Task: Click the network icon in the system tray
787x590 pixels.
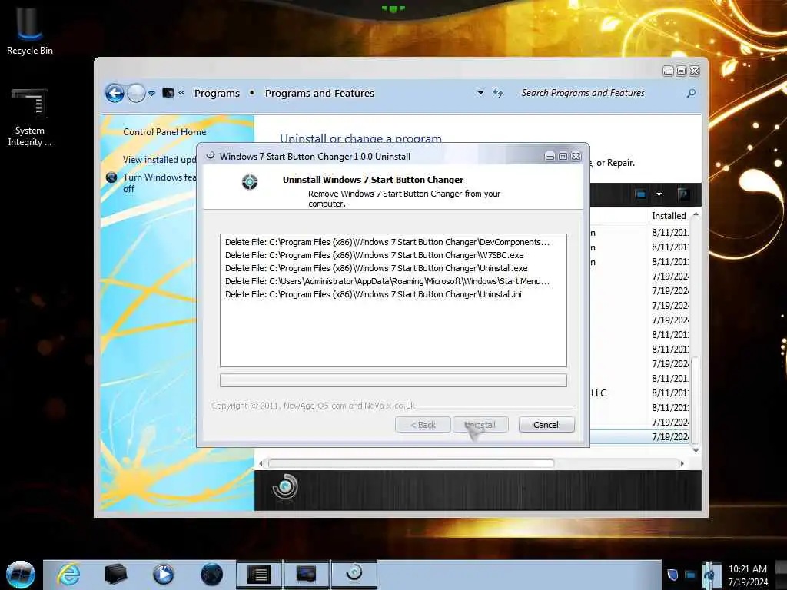Action: [x=691, y=575]
